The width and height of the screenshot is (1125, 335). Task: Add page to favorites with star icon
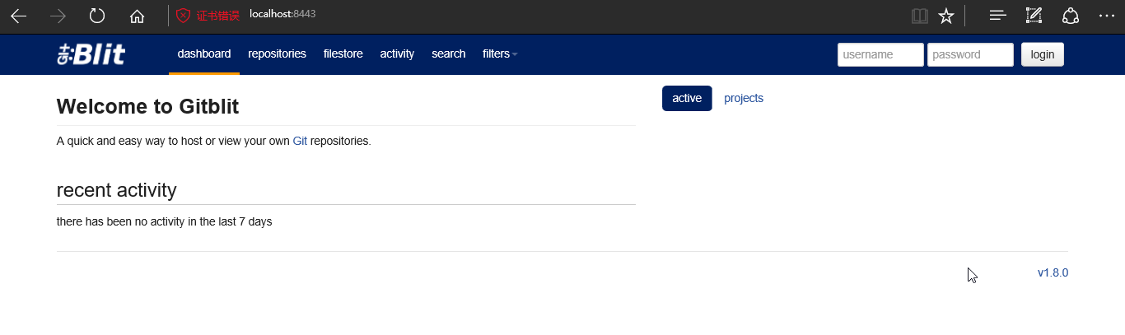[x=946, y=16]
